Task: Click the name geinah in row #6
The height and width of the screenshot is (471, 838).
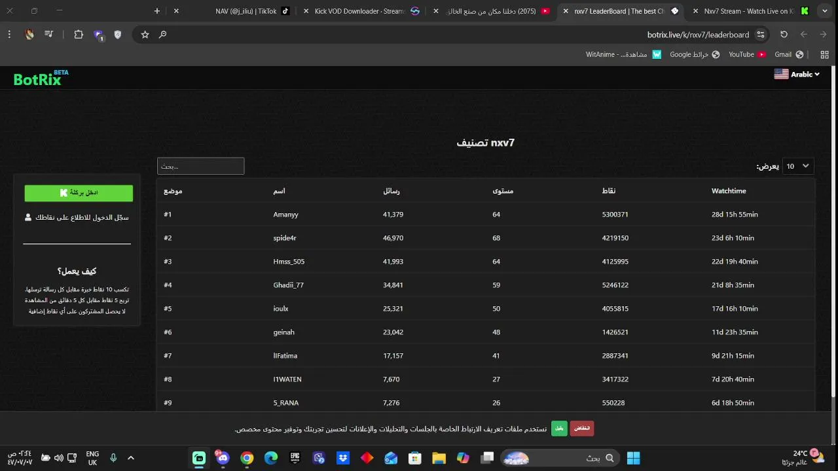Action: point(283,332)
